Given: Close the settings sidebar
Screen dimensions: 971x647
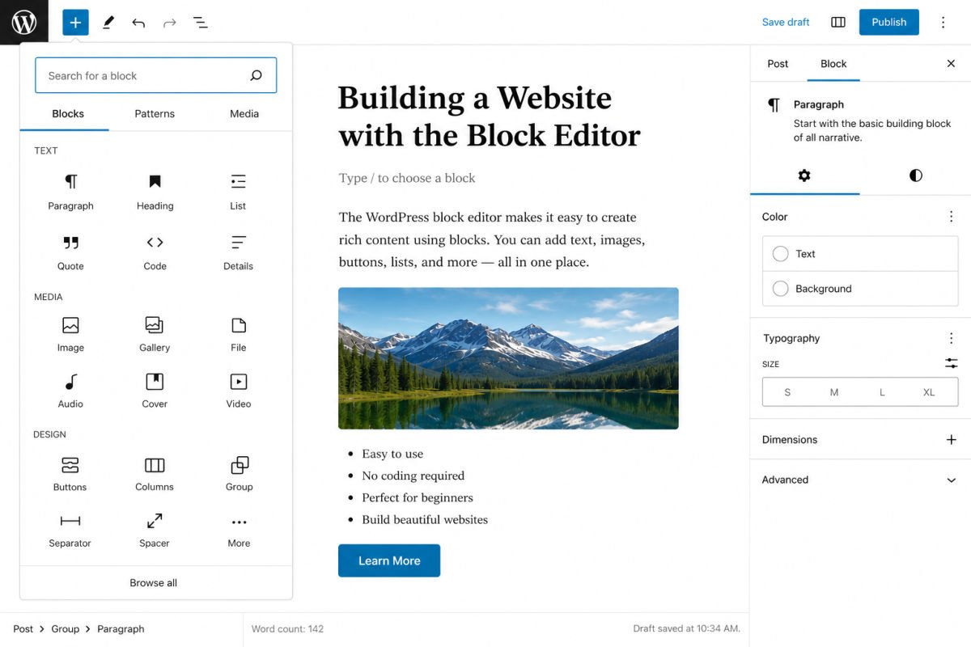Looking at the screenshot, I should tap(951, 64).
